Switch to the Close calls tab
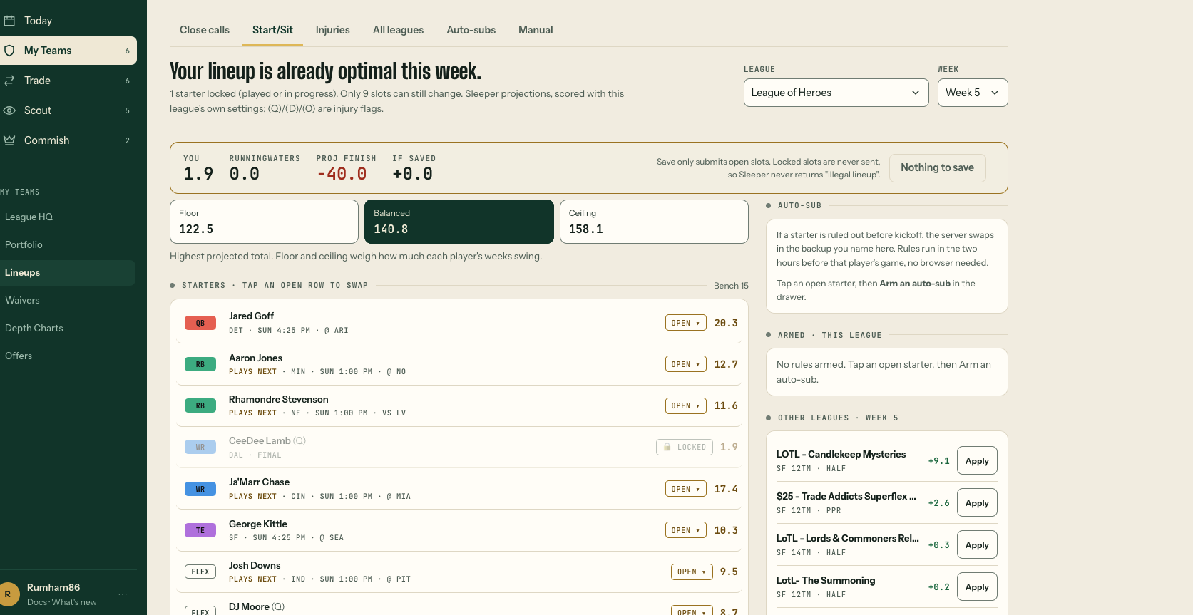 pyautogui.click(x=205, y=30)
